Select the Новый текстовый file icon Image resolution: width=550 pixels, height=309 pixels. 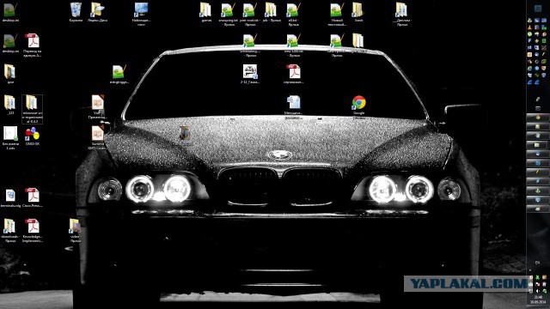(336, 10)
